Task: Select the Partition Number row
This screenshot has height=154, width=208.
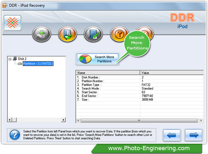Action: point(140,81)
